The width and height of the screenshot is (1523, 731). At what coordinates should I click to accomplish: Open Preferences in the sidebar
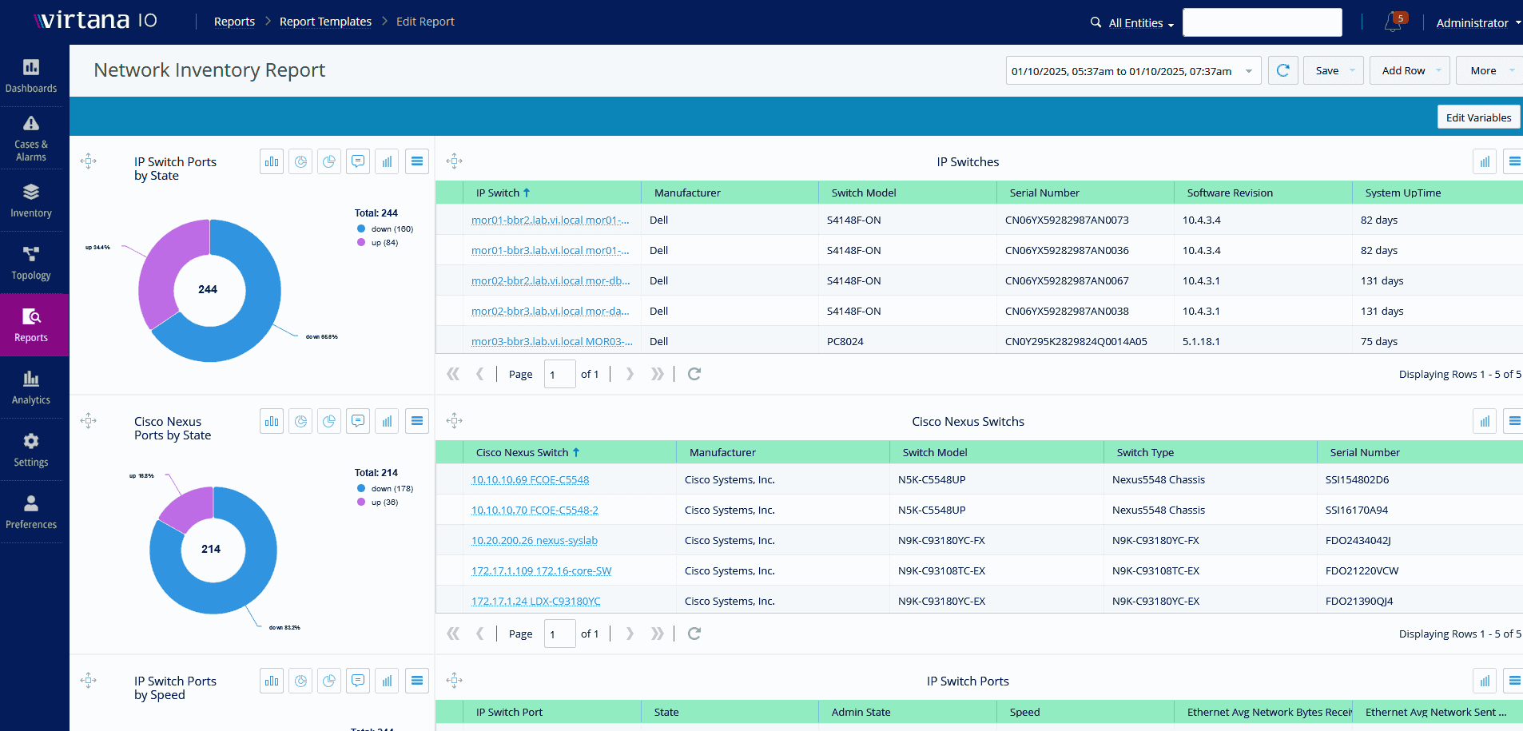tap(31, 512)
